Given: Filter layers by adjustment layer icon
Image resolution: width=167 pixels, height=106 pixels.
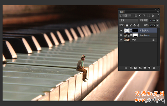Looking at the screenshot, I should 140,16.
